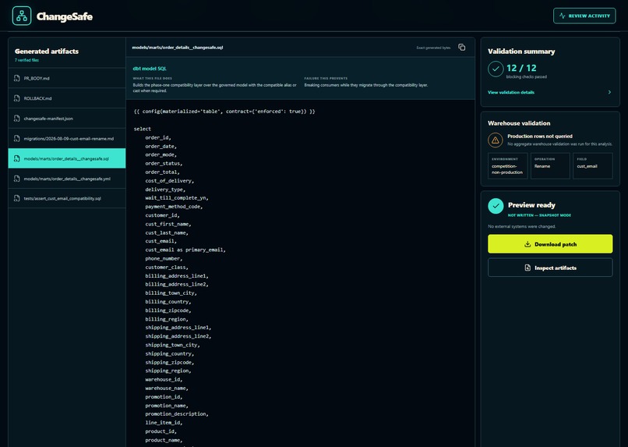
Task: Click the warehouse warning triangle icon
Action: point(496,140)
